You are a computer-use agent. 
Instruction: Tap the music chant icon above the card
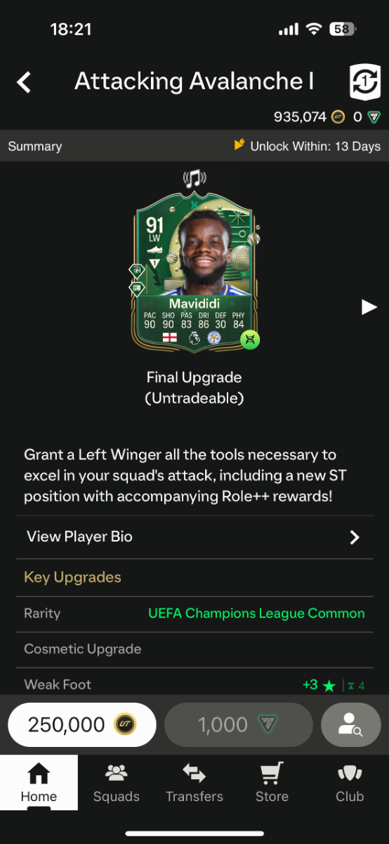[x=194, y=179]
